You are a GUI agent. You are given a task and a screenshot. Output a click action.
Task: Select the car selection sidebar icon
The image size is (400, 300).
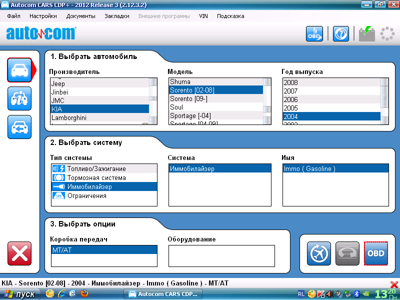[19, 70]
